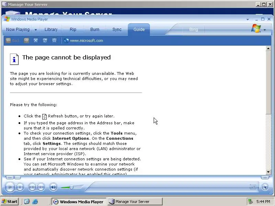Click Show Desktop quick launch icon

(x=27, y=202)
